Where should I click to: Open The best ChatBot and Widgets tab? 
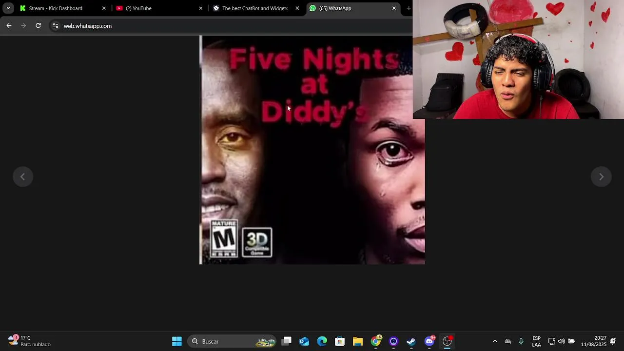255,8
